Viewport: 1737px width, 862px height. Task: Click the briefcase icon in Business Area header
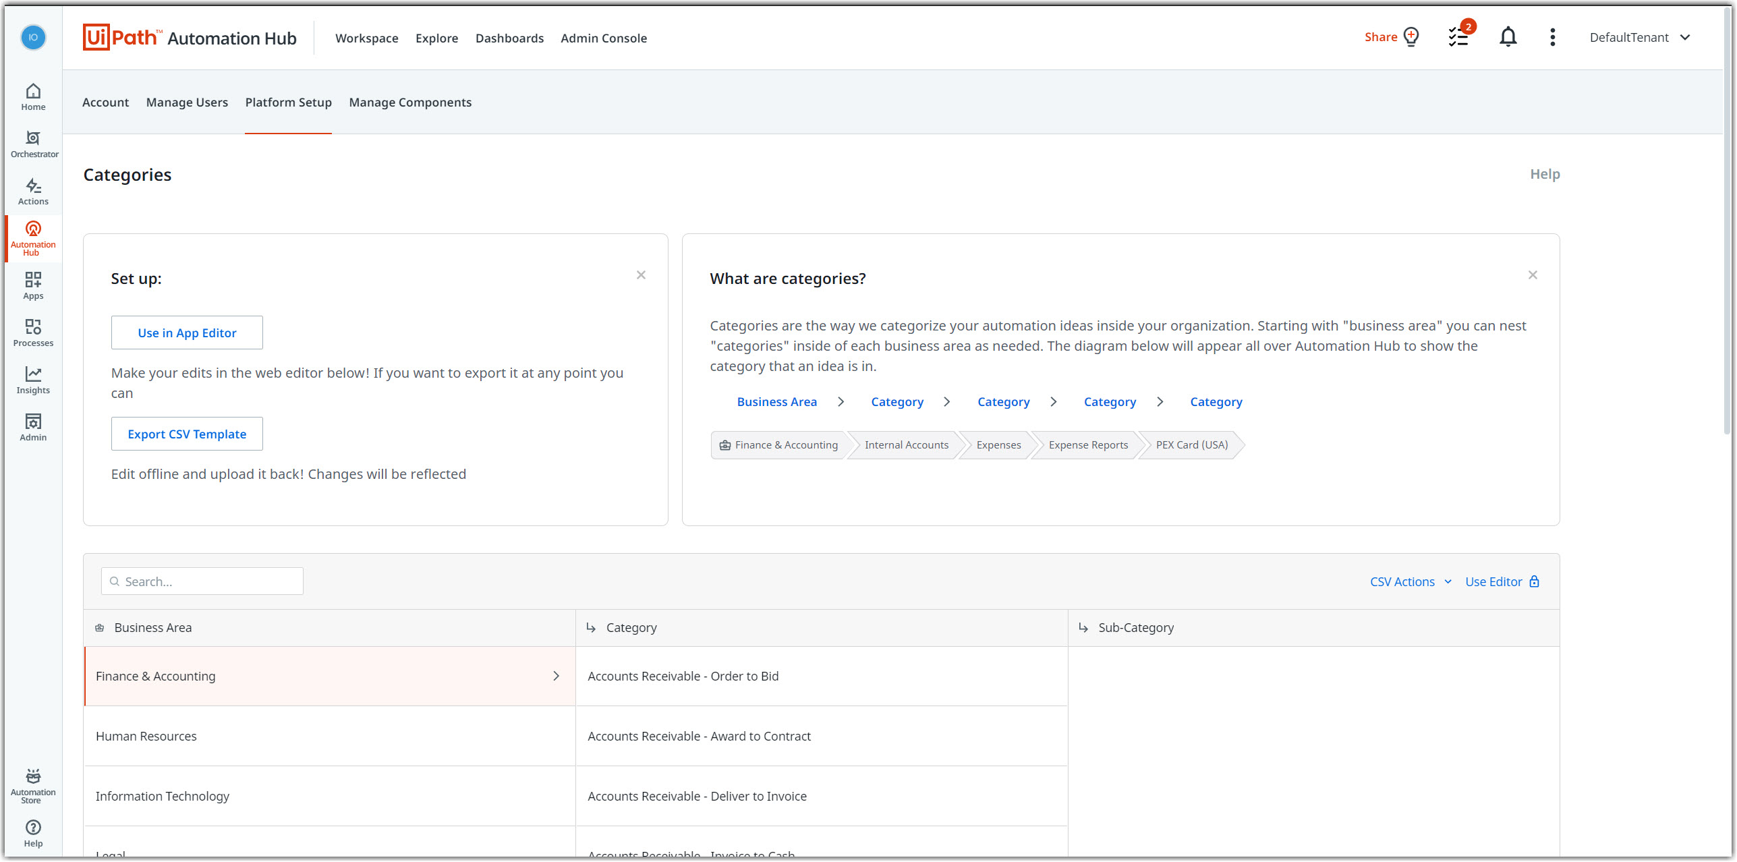(99, 628)
